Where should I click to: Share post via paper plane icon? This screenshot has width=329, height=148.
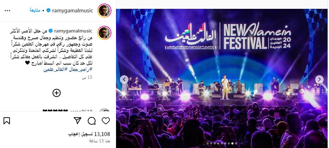click(x=77, y=120)
